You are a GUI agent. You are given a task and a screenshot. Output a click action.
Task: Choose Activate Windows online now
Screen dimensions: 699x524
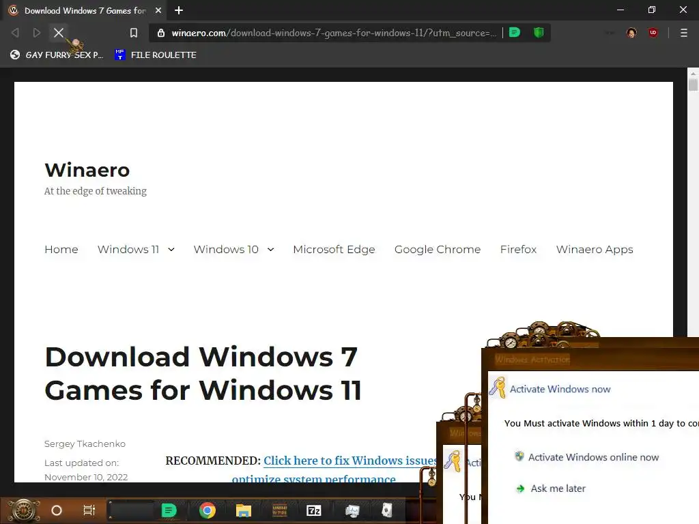point(593,457)
